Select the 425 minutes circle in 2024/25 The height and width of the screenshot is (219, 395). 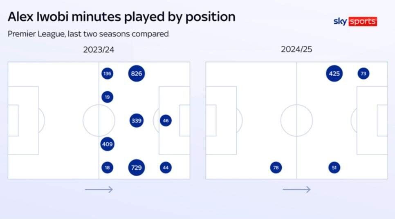tap(334, 73)
